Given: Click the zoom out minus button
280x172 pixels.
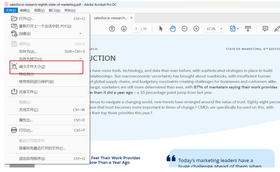Looking at the screenshot, I should click(x=184, y=29).
